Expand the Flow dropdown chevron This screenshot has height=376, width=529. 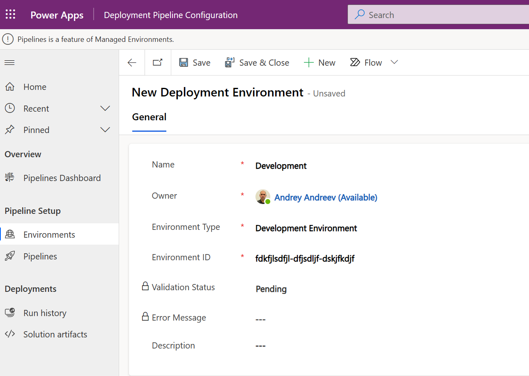click(394, 62)
